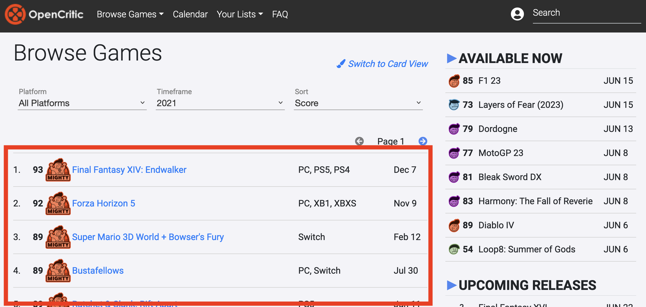Click the rating face icon for Loop8
This screenshot has height=307, width=646.
pyautogui.click(x=454, y=250)
